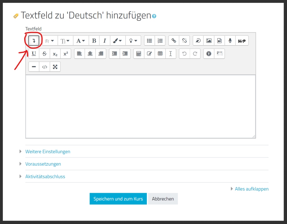This screenshot has width=287, height=224.
Task: Click the toolbar collapse arrow button
Action: pos(34,41)
